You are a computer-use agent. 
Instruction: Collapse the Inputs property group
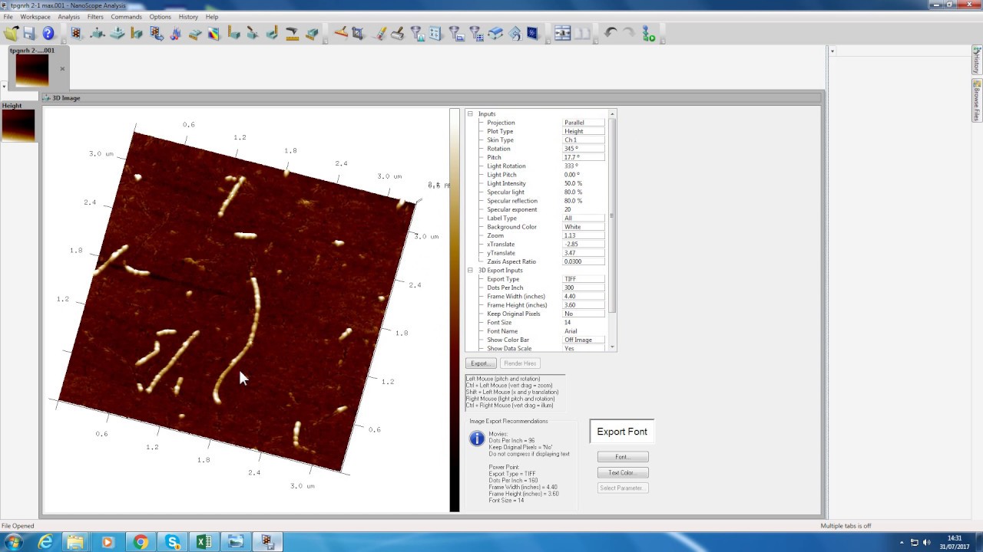[470, 114]
